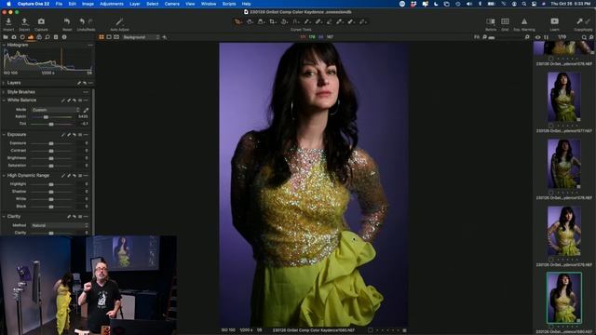Click the browser search magnifier icon
596x335 pixels.
(584, 37)
